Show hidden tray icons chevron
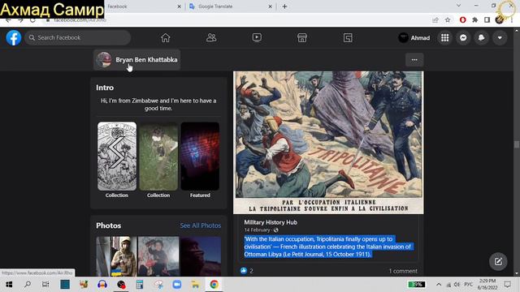Viewport: 520px width, 292px height. (439, 285)
